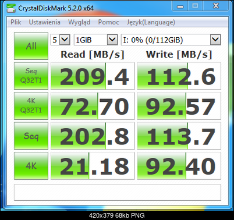
Task: Click Seq read value 202.8
Action: 93,136
